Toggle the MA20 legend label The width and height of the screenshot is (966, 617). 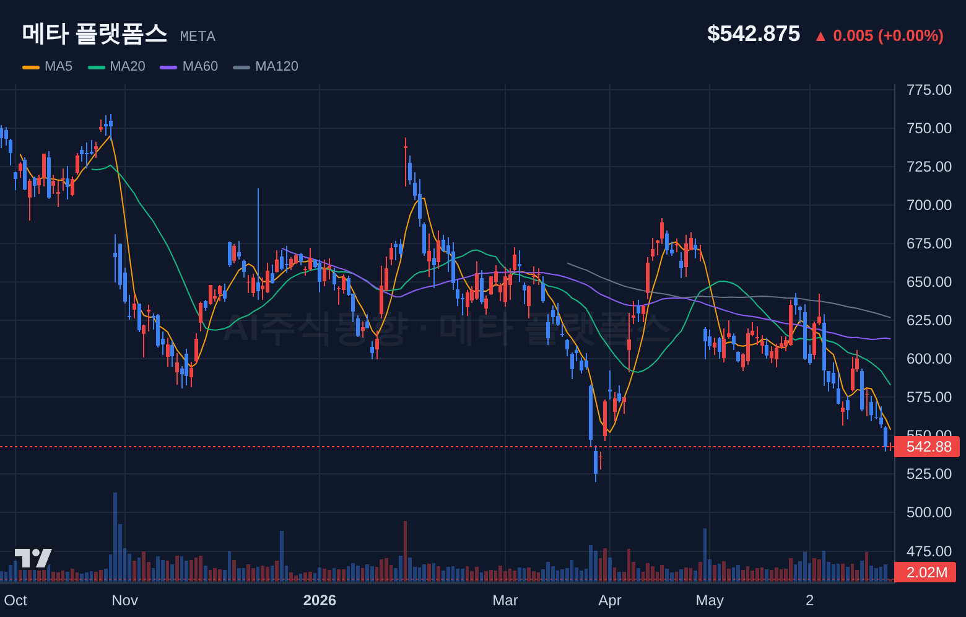(127, 66)
